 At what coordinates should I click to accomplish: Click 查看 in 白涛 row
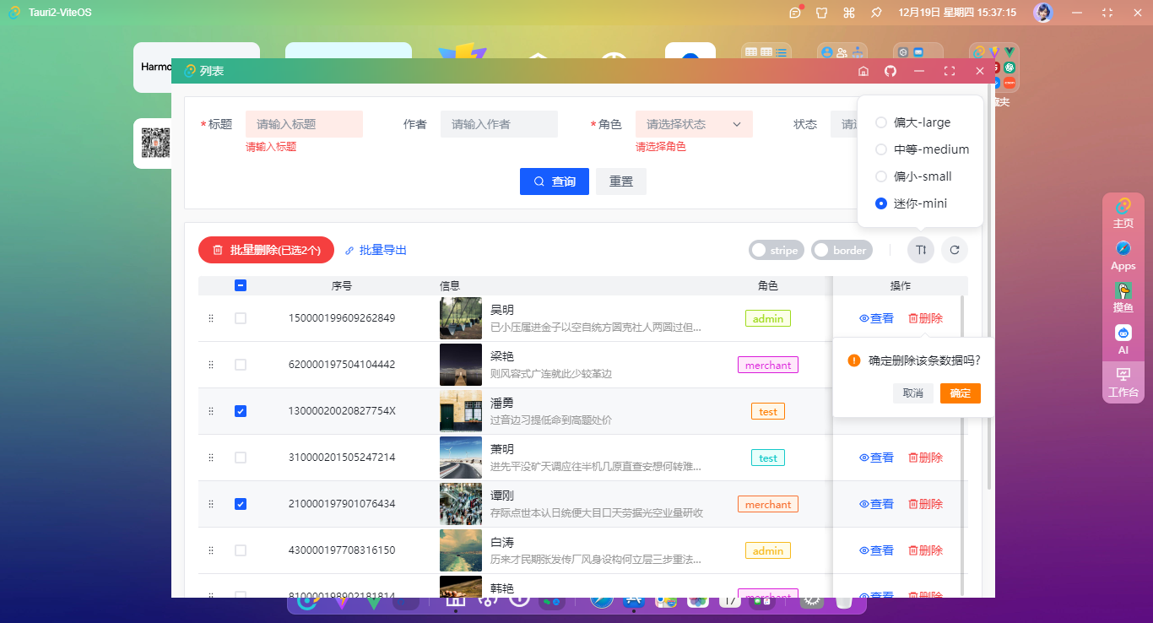pyautogui.click(x=876, y=550)
